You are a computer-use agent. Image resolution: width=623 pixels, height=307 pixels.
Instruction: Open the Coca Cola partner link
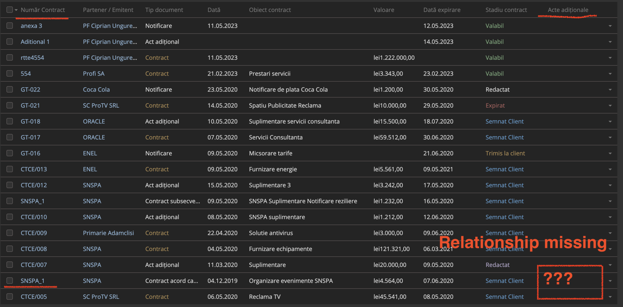pyautogui.click(x=96, y=90)
